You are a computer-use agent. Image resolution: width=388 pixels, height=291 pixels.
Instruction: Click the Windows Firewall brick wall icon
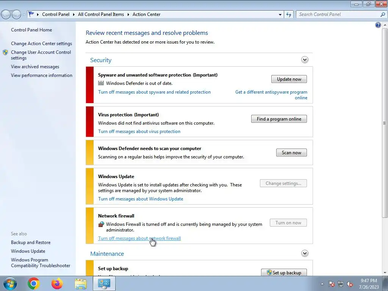[101, 224]
